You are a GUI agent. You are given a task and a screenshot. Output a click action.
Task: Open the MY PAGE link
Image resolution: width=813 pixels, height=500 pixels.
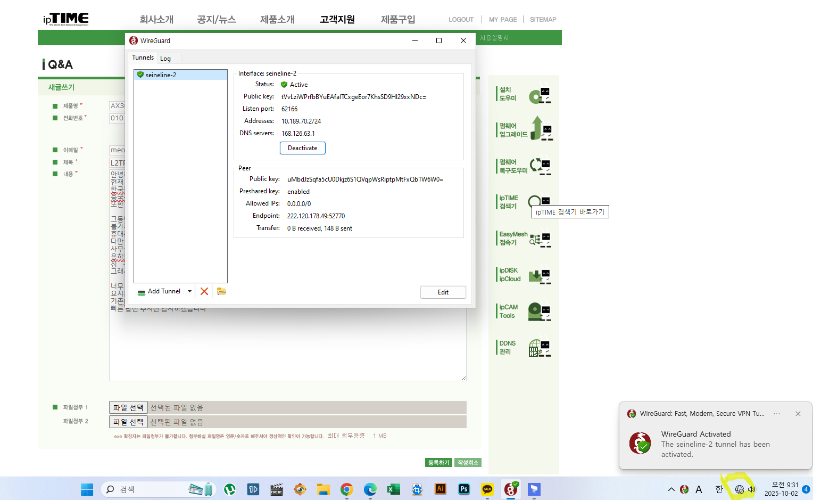tap(503, 20)
